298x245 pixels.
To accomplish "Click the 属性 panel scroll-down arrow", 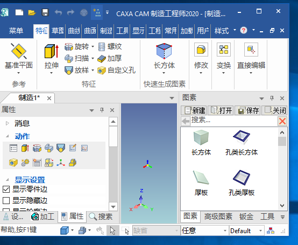I will pos(113,207).
